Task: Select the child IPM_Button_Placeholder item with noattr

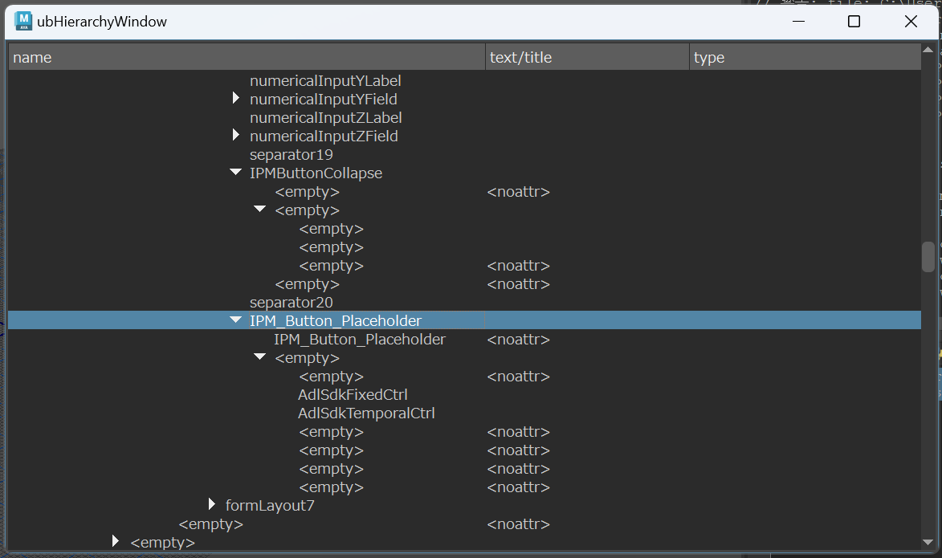Action: tap(360, 340)
